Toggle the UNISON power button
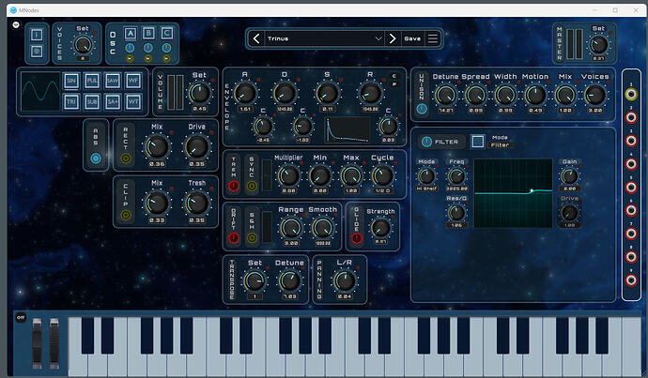The height and width of the screenshot is (378, 648). coord(422,109)
